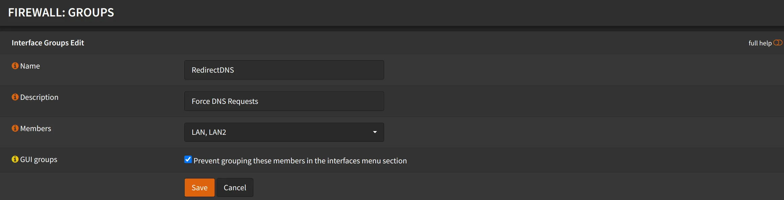
Task: Open help tooltip for the Name field
Action: click(15, 66)
